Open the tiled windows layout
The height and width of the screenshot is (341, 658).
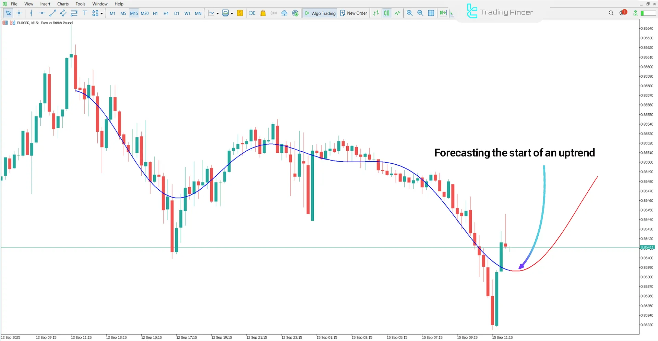tap(431, 13)
